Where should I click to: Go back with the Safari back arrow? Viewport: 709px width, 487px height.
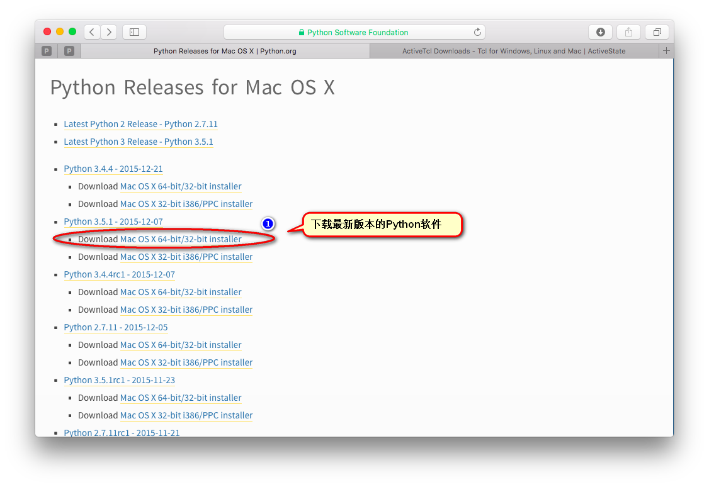(92, 32)
